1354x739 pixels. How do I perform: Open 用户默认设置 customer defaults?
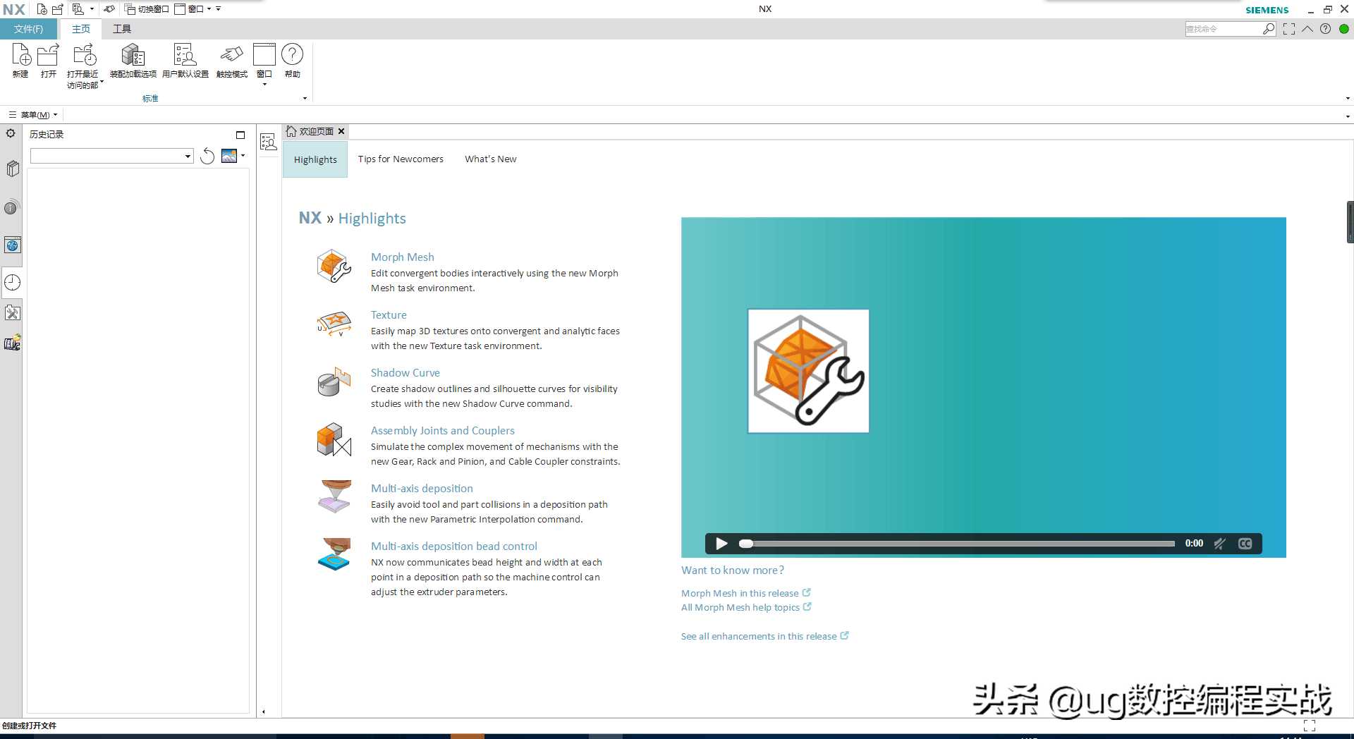tap(185, 61)
